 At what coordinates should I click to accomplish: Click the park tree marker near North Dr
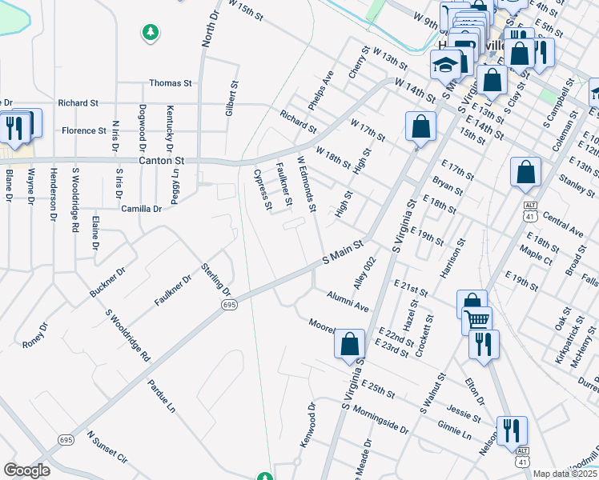(x=151, y=33)
